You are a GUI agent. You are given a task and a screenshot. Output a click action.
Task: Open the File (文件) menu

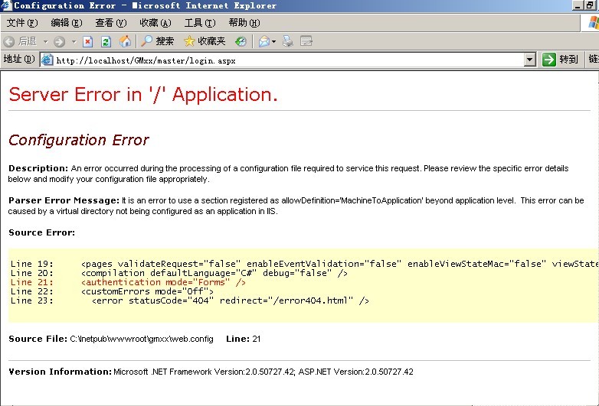coord(21,23)
